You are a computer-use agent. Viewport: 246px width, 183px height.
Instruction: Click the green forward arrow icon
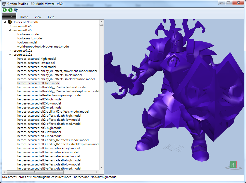(10, 10)
